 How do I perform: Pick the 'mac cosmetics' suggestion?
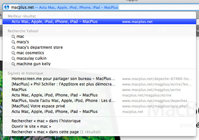click(x=99, y=53)
